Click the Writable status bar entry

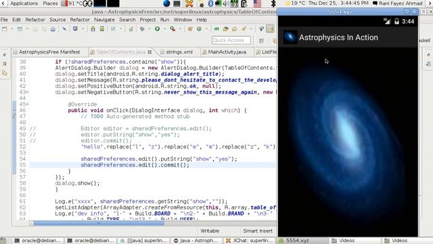[210, 230]
